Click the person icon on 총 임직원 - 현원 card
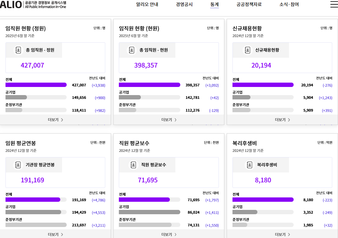Screen dimensions: 338x238 pos(131,50)
